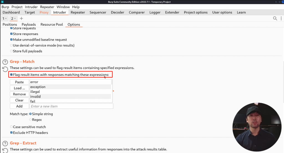Open the Project menu
Screen dimensions: 284x153
[17, 7]
